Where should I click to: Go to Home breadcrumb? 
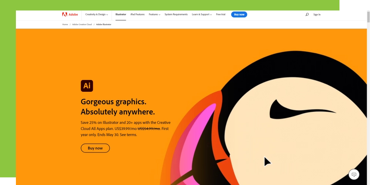[x=65, y=24]
